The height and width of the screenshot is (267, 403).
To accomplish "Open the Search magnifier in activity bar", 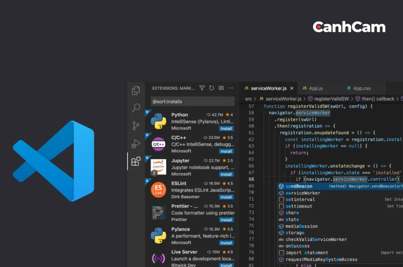I will 136,108.
